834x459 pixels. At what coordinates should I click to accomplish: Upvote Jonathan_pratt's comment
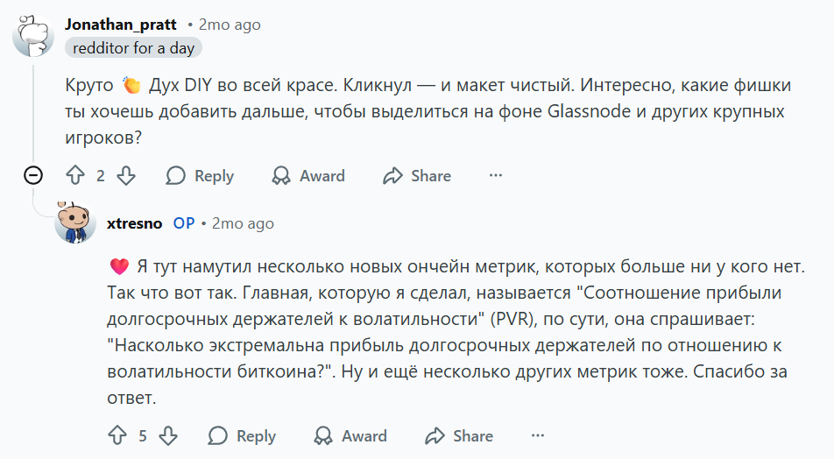[x=75, y=176]
